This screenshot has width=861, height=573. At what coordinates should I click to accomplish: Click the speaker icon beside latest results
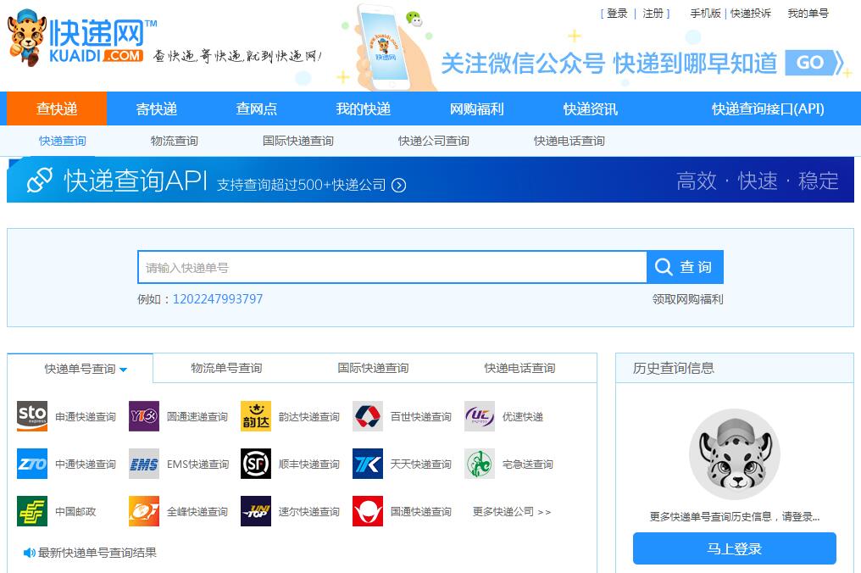point(30,553)
